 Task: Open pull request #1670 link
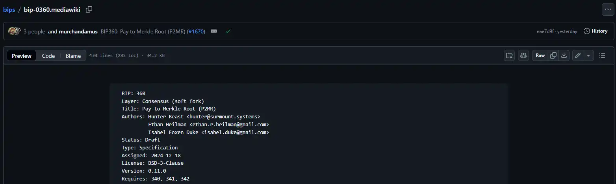coord(196,31)
